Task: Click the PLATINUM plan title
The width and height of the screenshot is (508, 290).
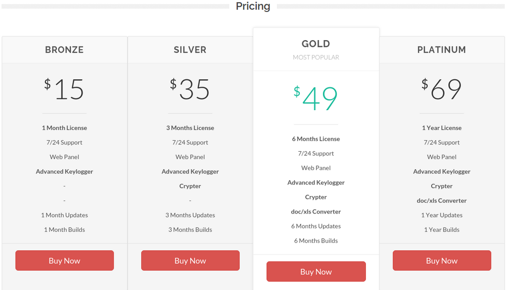Action: coord(442,50)
